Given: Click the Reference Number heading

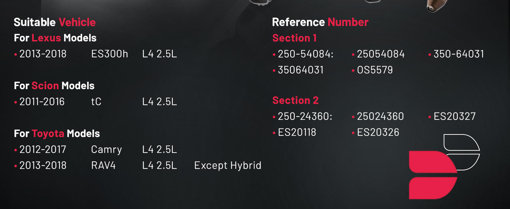Looking at the screenshot, I should 320,22.
